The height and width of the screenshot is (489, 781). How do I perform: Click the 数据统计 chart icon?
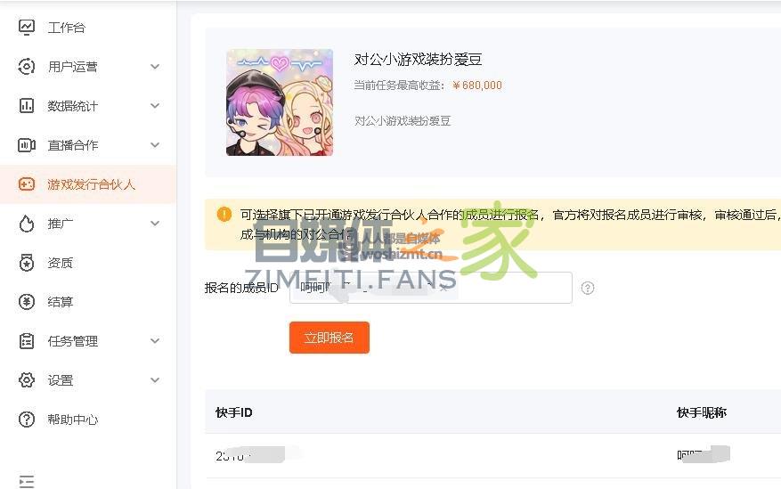click(x=27, y=106)
